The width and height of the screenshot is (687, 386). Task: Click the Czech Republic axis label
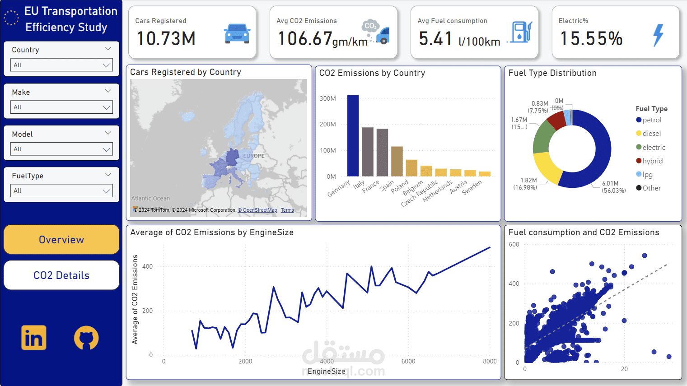420,194
